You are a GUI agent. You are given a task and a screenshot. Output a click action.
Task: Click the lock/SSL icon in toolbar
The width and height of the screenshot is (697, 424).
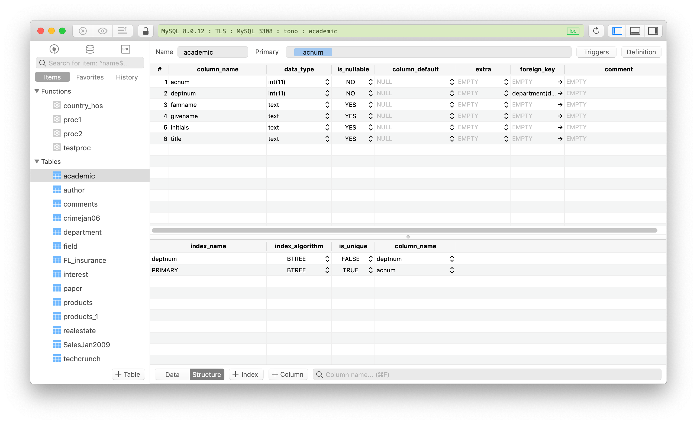coord(144,31)
